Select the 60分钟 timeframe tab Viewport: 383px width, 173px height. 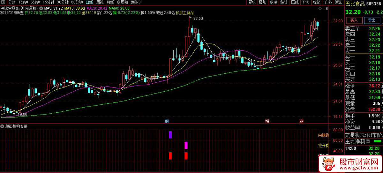click(77, 2)
